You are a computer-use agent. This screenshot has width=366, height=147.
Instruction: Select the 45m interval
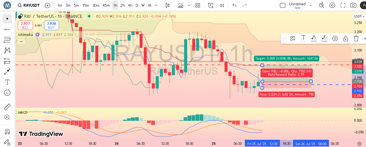[x=106, y=5]
